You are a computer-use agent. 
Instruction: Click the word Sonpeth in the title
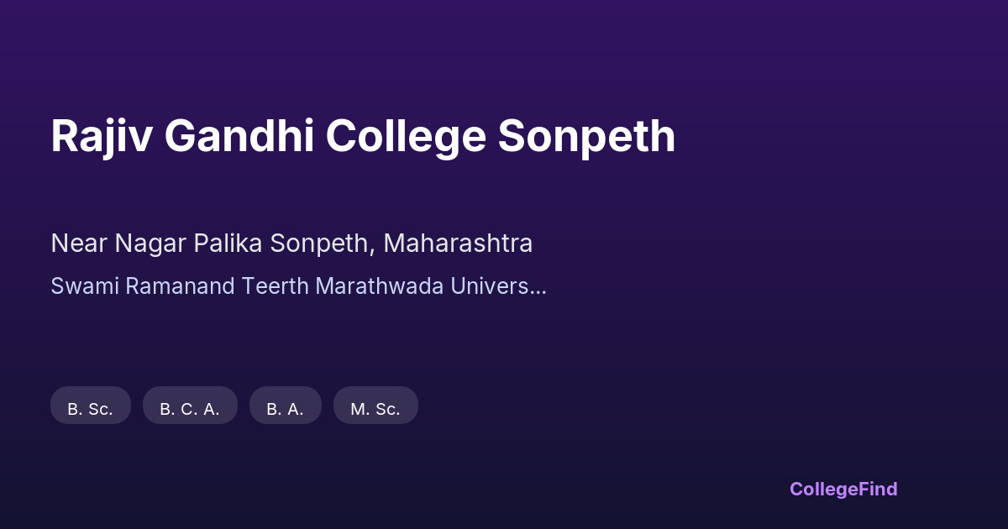tap(586, 136)
